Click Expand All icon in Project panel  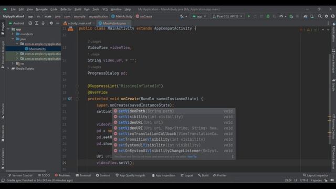coord(37,23)
